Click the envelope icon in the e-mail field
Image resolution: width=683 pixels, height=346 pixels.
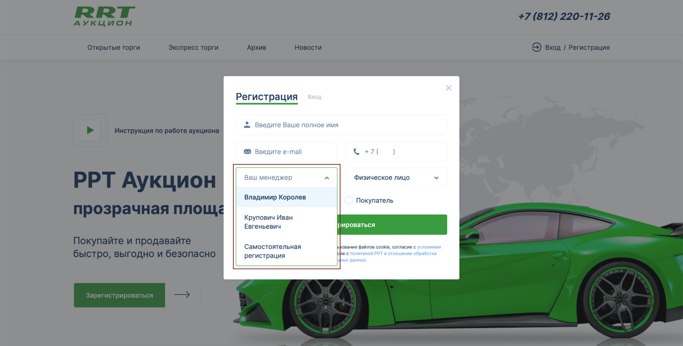click(x=247, y=152)
